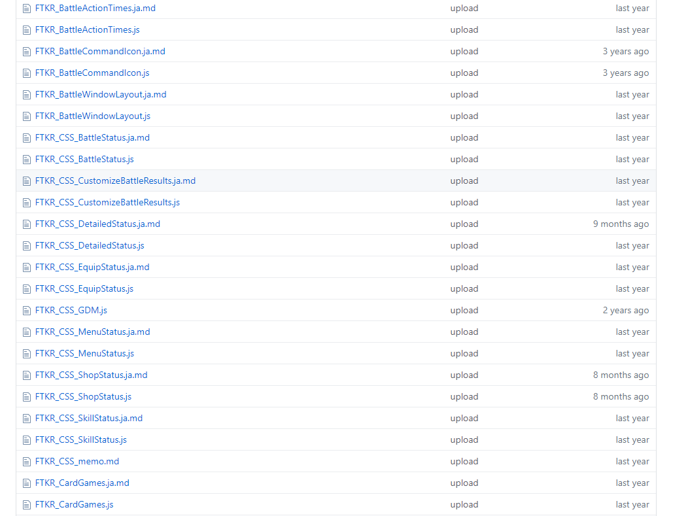688x516 pixels.
Task: Open FTKR_BattleWindowLayout.js
Action: [x=93, y=116]
